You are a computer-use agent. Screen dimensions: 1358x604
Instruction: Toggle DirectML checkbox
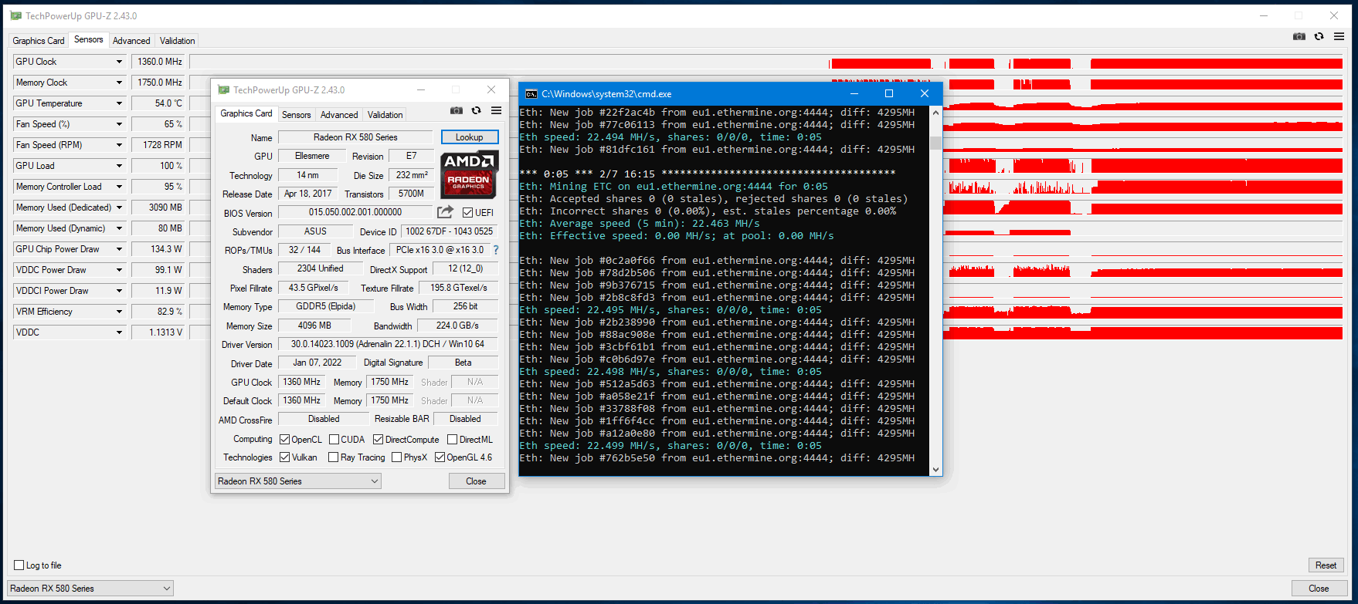pos(452,439)
